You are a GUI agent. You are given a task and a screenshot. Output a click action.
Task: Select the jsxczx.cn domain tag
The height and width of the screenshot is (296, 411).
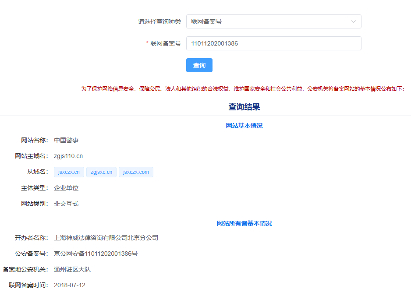69,172
